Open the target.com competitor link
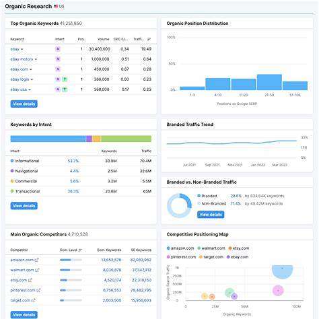The width and height of the screenshot is (319, 319). (x=20, y=300)
